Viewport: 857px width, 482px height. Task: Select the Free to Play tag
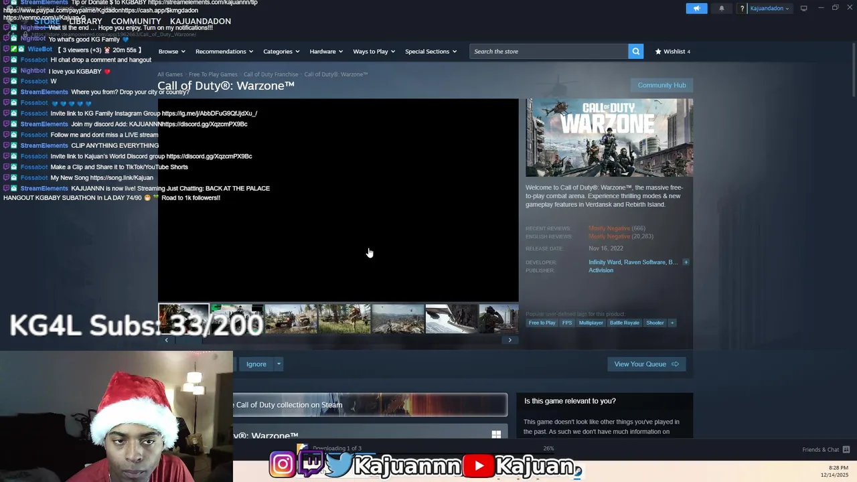tap(542, 323)
